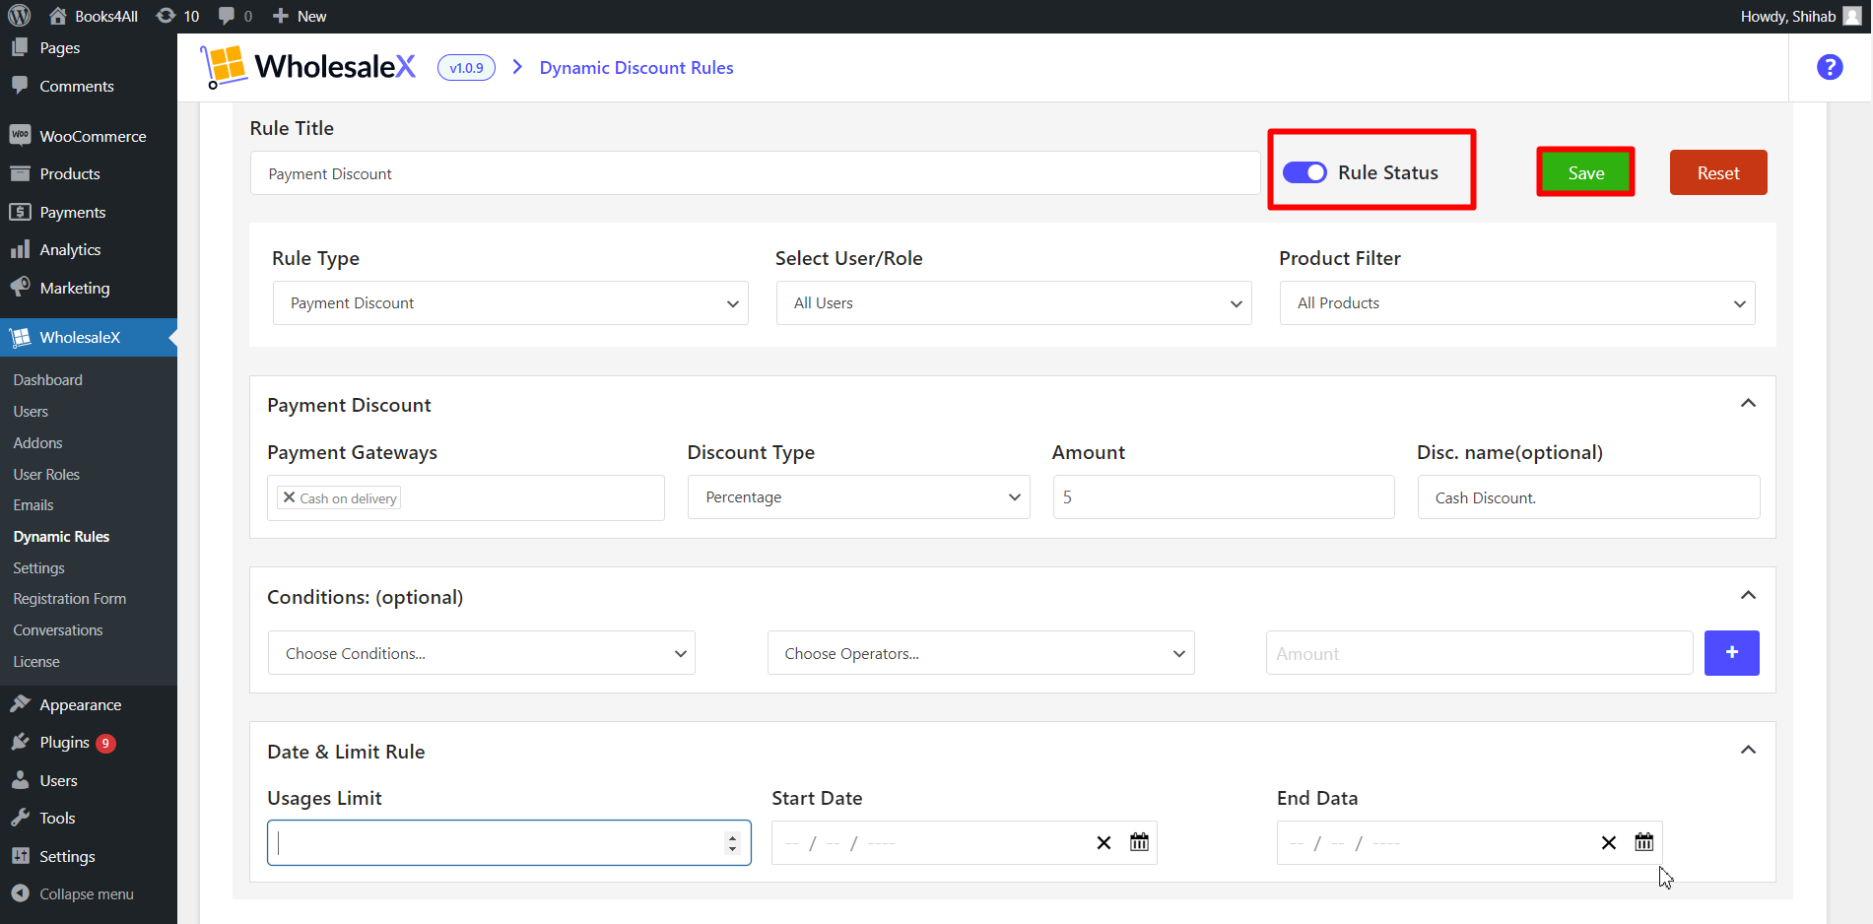Increase Usages Limit with stepper arrow
Screen dimensions: 1873x924
[732, 837]
